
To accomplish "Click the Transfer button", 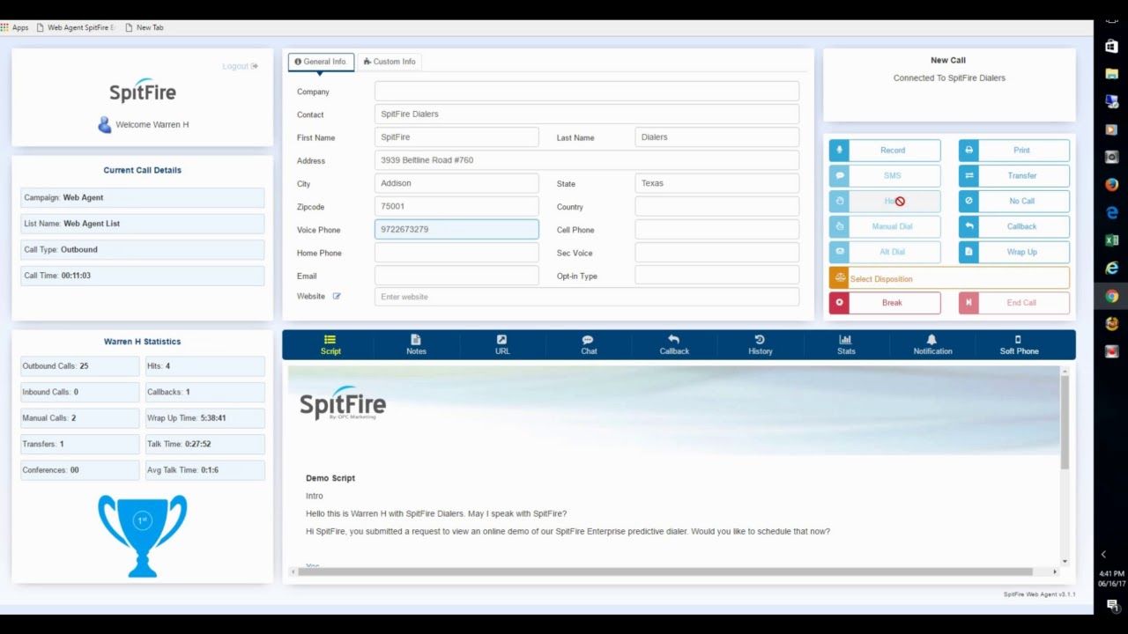I will point(1014,175).
